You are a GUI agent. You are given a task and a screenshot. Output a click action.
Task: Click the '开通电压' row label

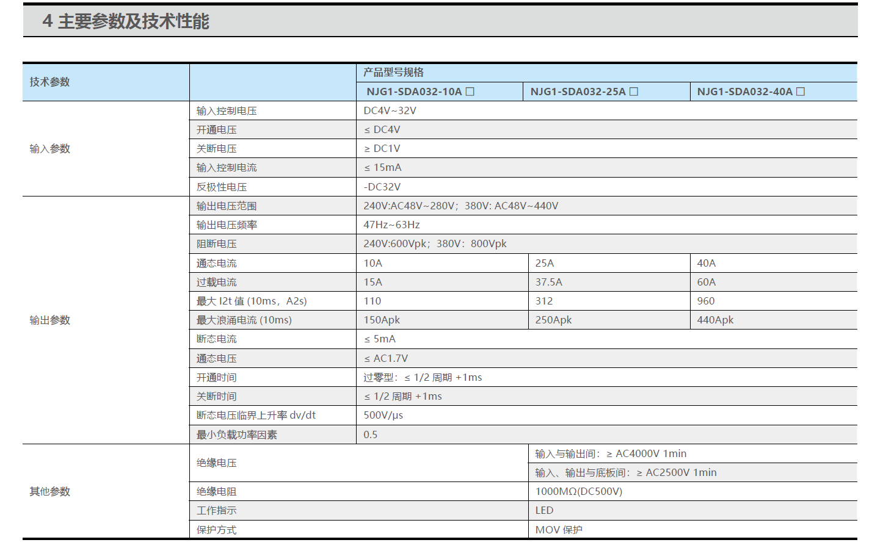pyautogui.click(x=217, y=129)
